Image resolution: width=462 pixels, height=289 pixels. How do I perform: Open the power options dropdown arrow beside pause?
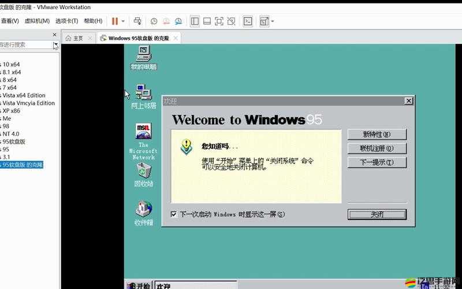123,21
